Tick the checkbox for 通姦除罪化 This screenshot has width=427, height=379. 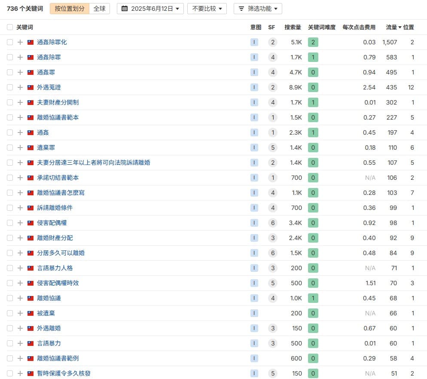coord(10,42)
